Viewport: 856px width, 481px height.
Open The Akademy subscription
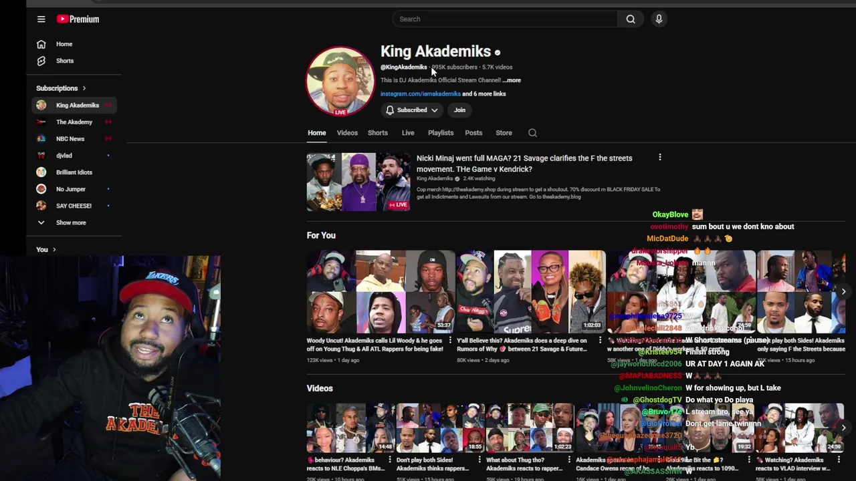(74, 122)
